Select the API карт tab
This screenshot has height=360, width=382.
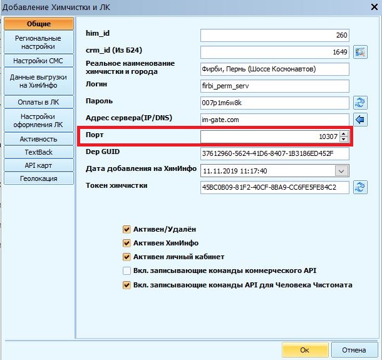point(39,165)
